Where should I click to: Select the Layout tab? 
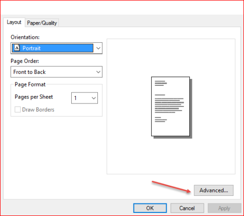pos(14,22)
